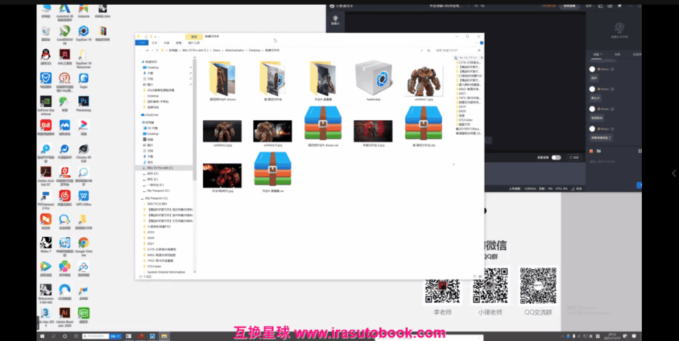Click Administrator in the address breadcrumb
Viewport: 679px width, 341px height.
tap(237, 50)
